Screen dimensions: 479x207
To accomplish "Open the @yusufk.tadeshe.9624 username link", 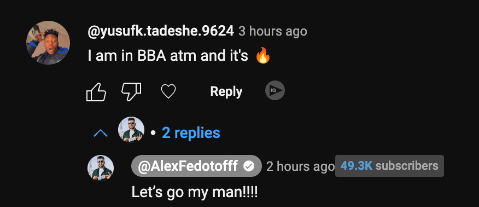I will pos(161,31).
